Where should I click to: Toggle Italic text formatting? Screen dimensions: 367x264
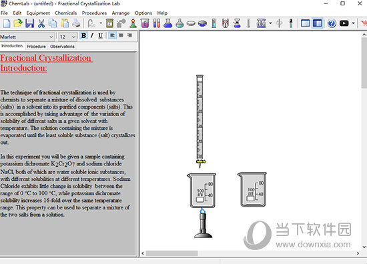click(92, 36)
